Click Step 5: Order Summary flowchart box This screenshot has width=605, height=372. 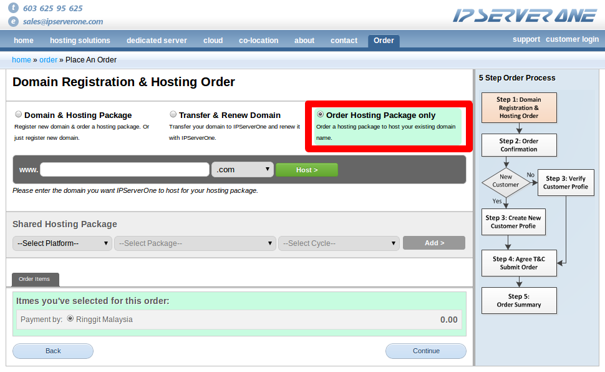[519, 301]
